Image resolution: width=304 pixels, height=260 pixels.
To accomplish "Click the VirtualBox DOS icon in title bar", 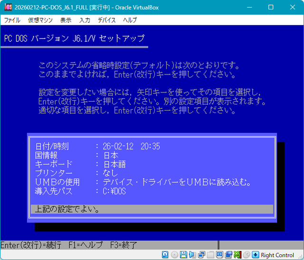I will (x=8, y=7).
